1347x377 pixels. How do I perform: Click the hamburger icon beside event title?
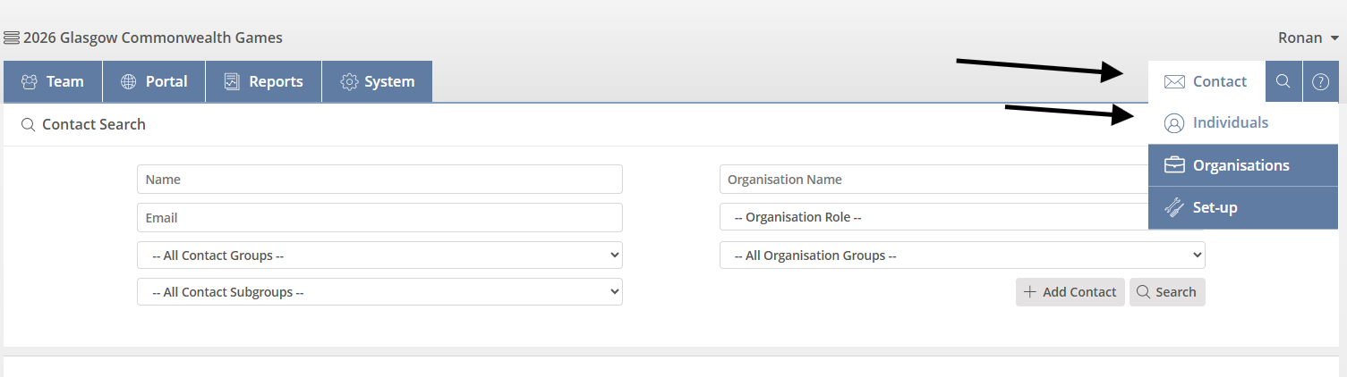pyautogui.click(x=12, y=38)
